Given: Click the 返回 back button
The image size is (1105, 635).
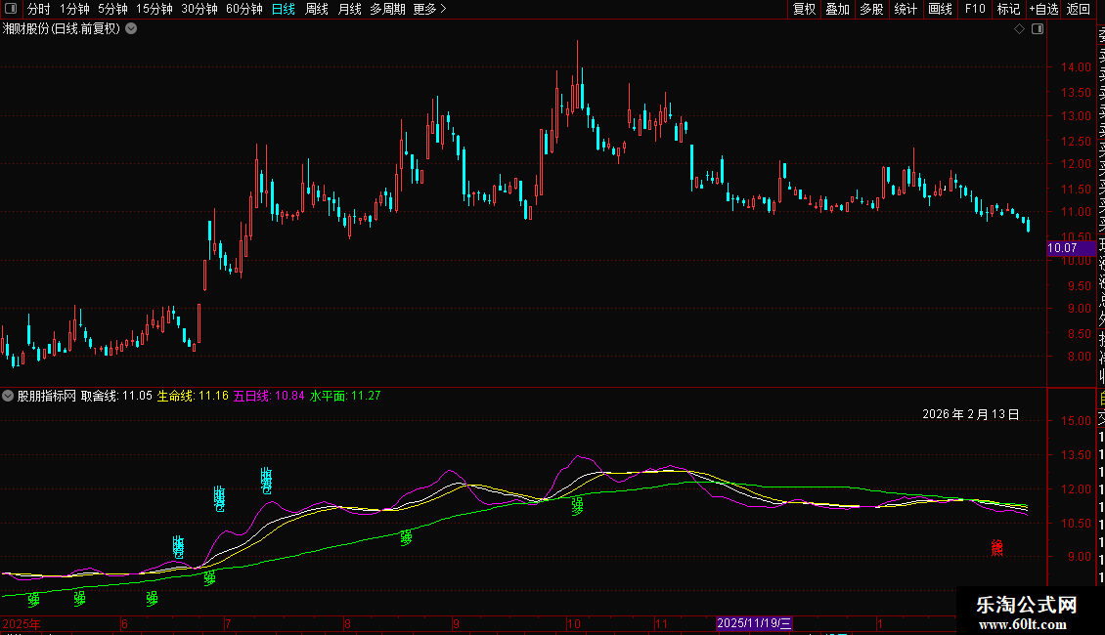Looking at the screenshot, I should (1079, 9).
